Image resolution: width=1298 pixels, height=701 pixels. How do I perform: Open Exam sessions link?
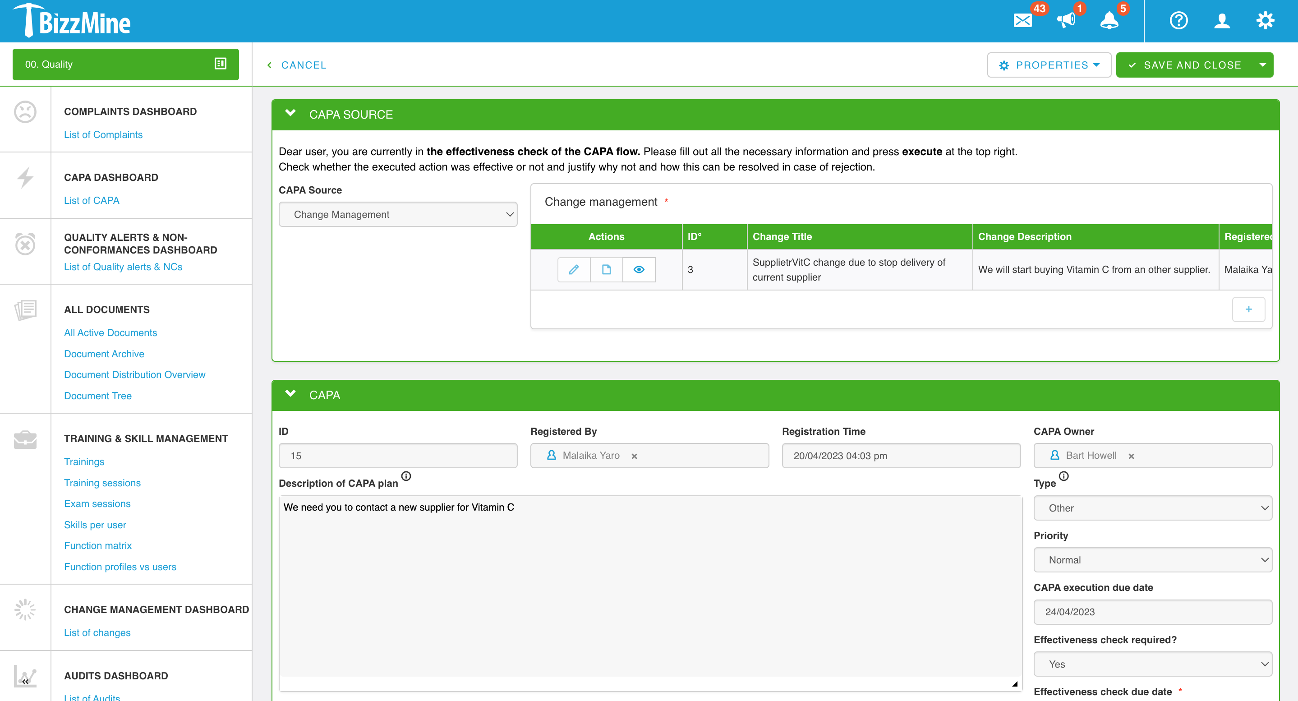point(97,503)
